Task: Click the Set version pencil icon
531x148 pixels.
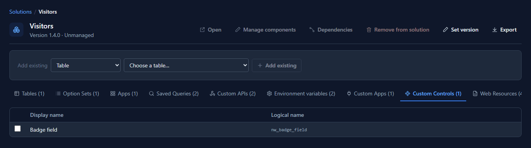Action: pyautogui.click(x=445, y=30)
